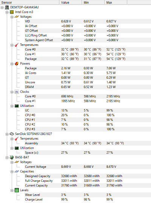Click the flame icon next to Powers
The width and height of the screenshot is (151, 203).
pos(17,64)
